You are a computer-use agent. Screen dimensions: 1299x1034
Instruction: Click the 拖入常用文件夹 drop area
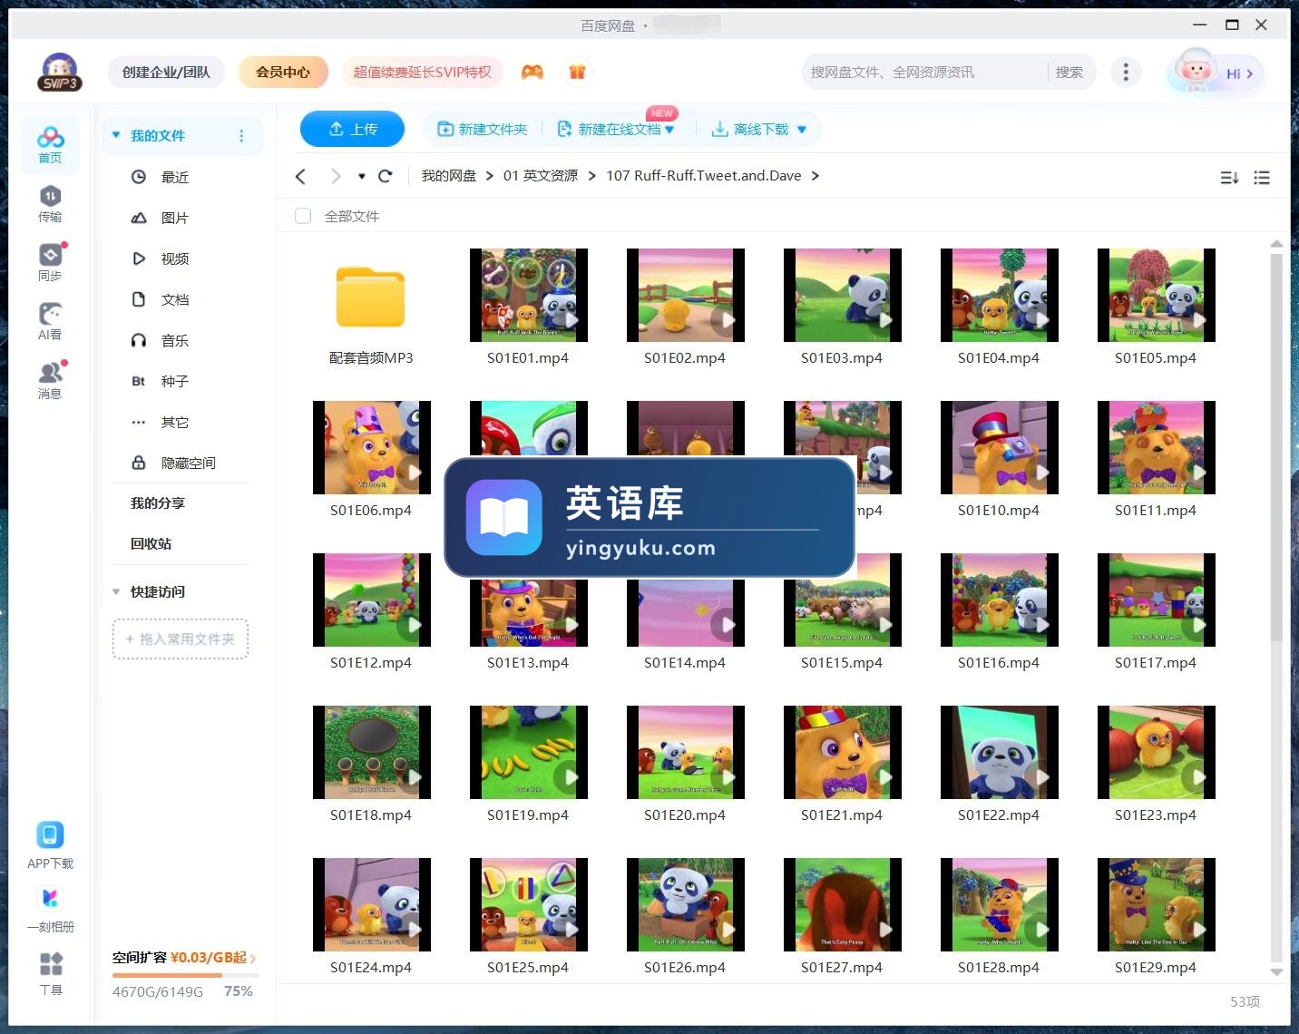[181, 639]
